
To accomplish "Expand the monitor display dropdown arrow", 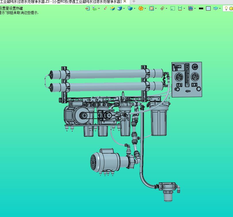I will click(x=195, y=8).
